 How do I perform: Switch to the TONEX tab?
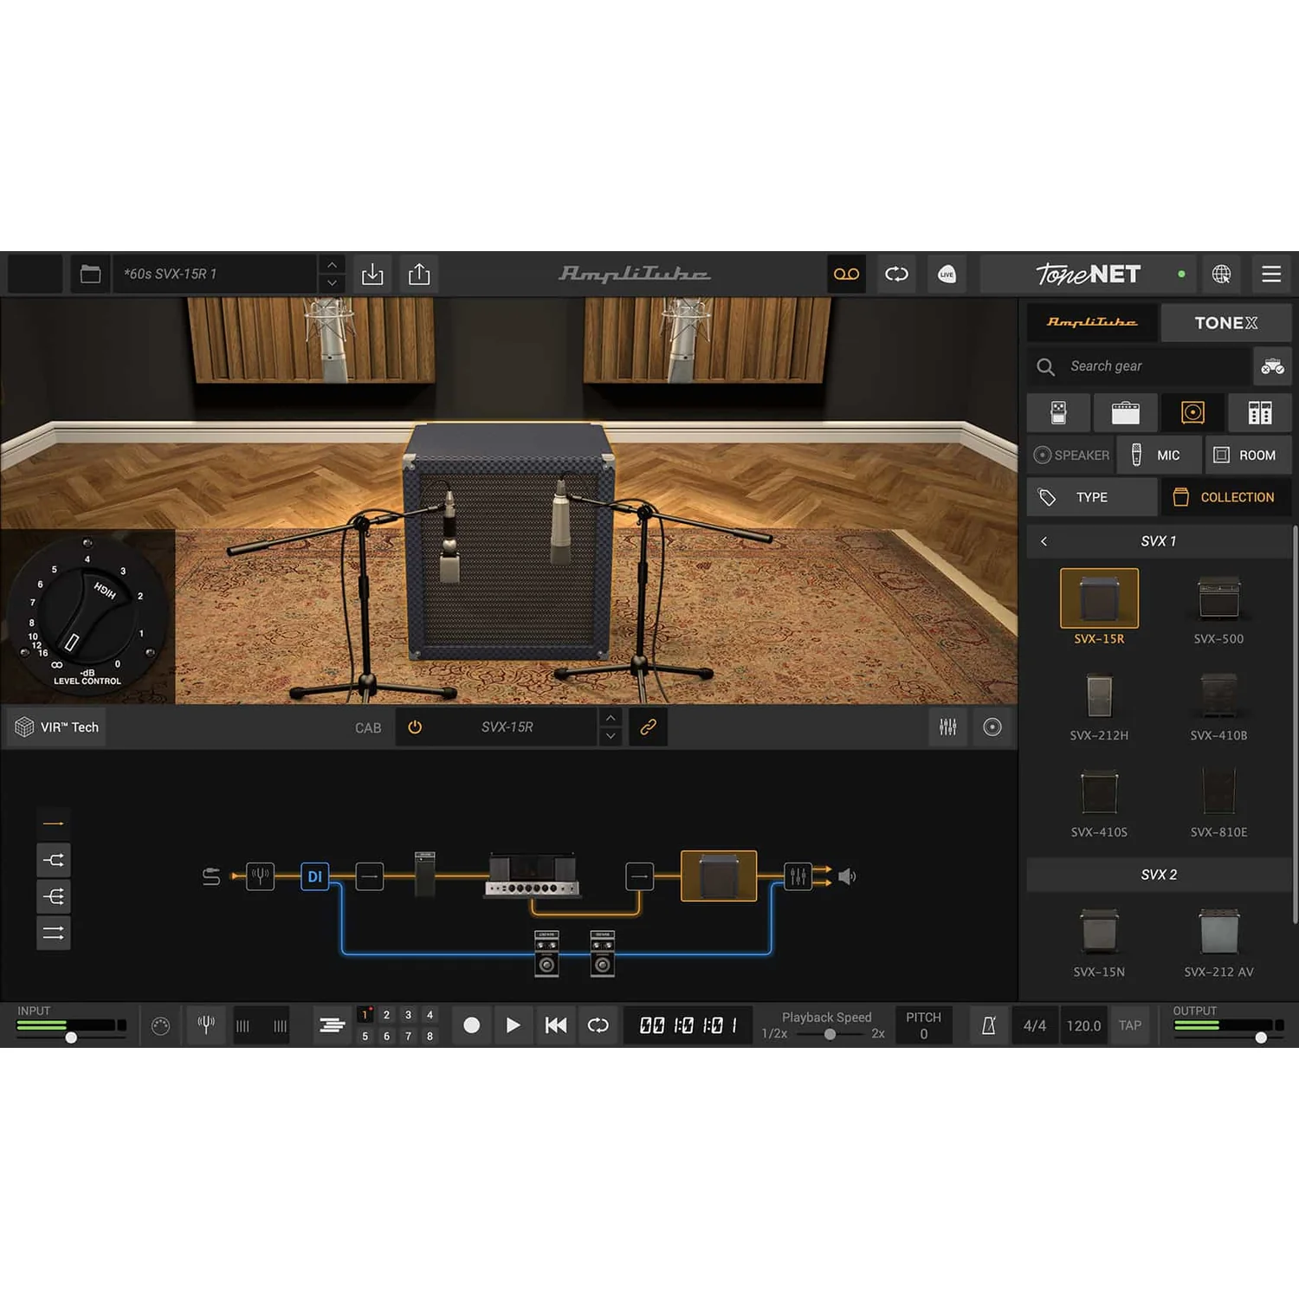(1226, 322)
